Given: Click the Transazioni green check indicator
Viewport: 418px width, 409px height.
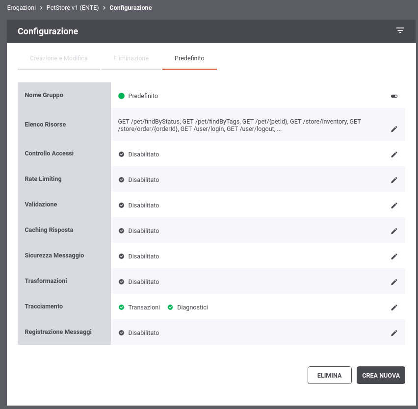Looking at the screenshot, I should [121, 307].
